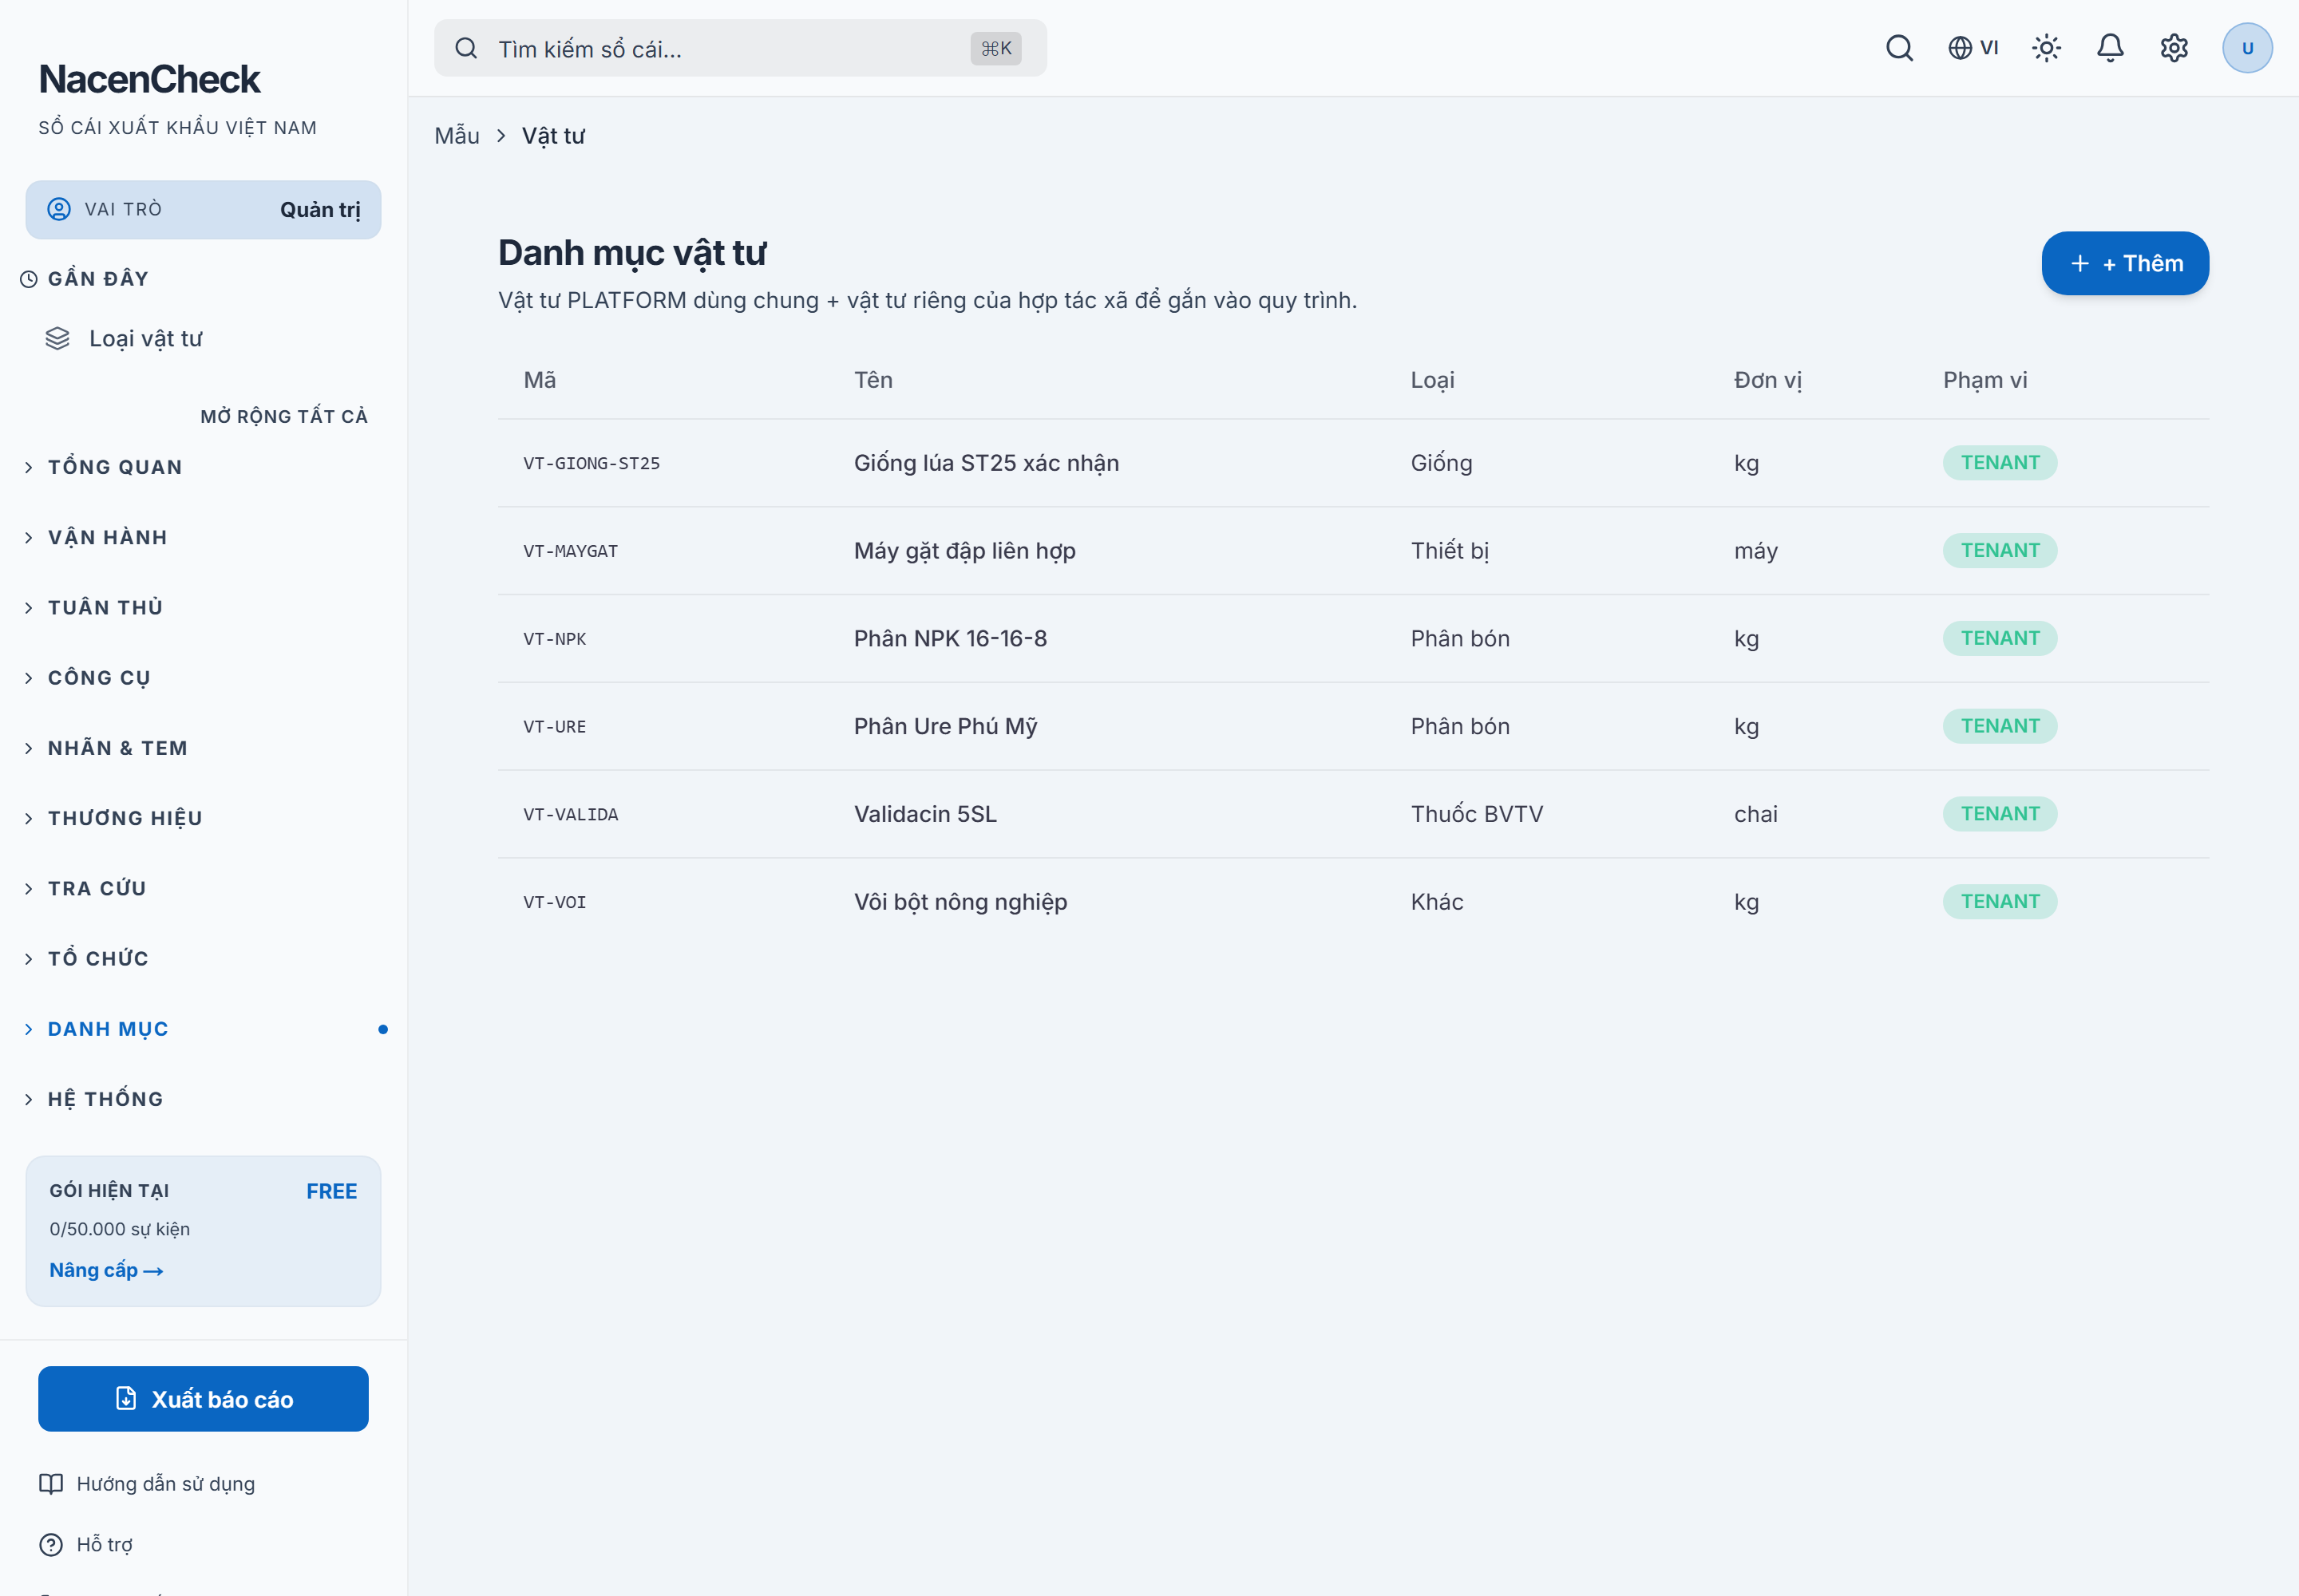Open settings gear icon

pyautogui.click(x=2174, y=48)
